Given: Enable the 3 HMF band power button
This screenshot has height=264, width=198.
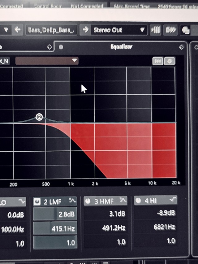Looking at the screenshot, I should click(88, 201).
